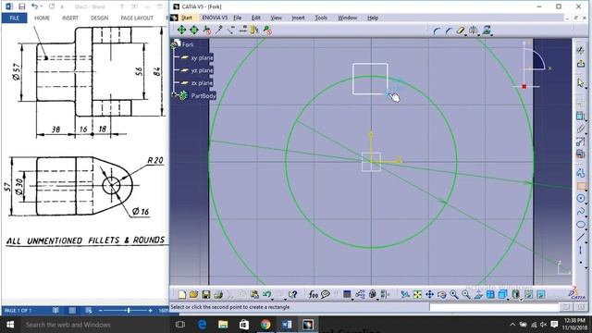Click the Windows search box in taskbar
Image resolution: width=592 pixels, height=333 pixels.
pyautogui.click(x=94, y=325)
